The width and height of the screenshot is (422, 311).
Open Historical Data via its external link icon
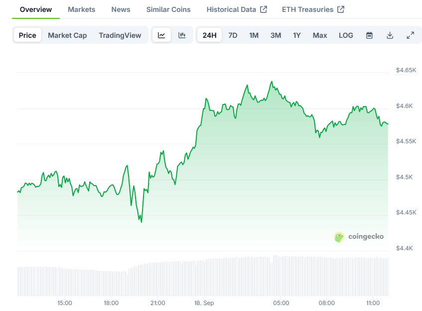point(264,9)
